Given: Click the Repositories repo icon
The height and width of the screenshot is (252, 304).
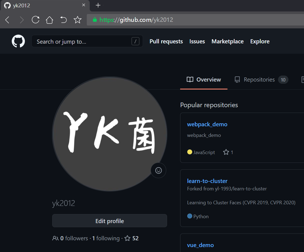Looking at the screenshot, I should click(237, 79).
